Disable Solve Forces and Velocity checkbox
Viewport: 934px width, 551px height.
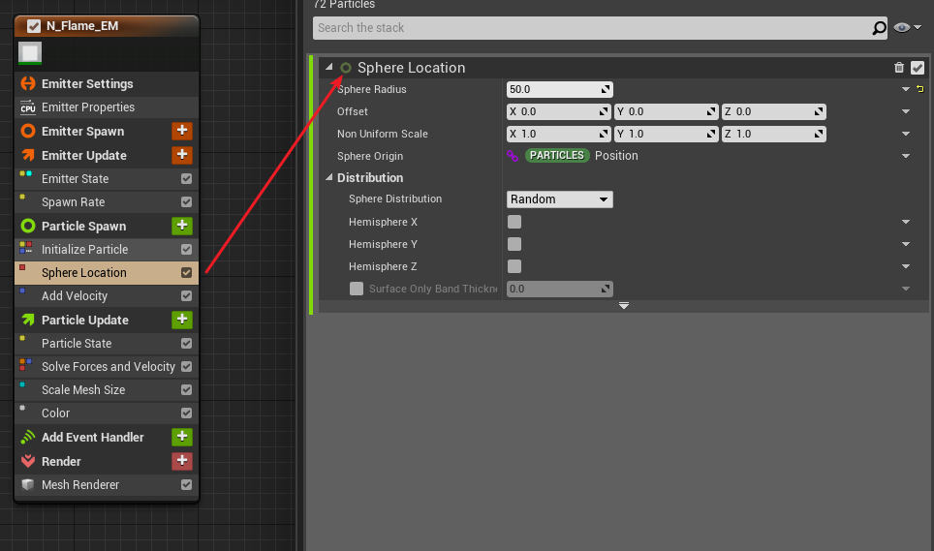point(186,367)
